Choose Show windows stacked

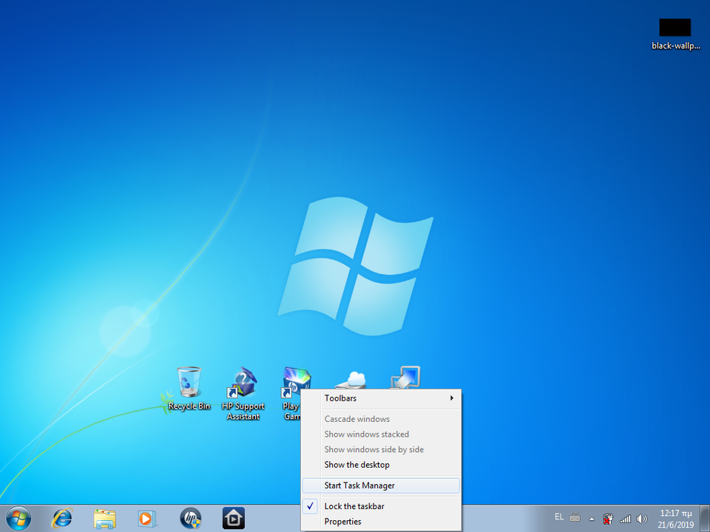click(382, 434)
